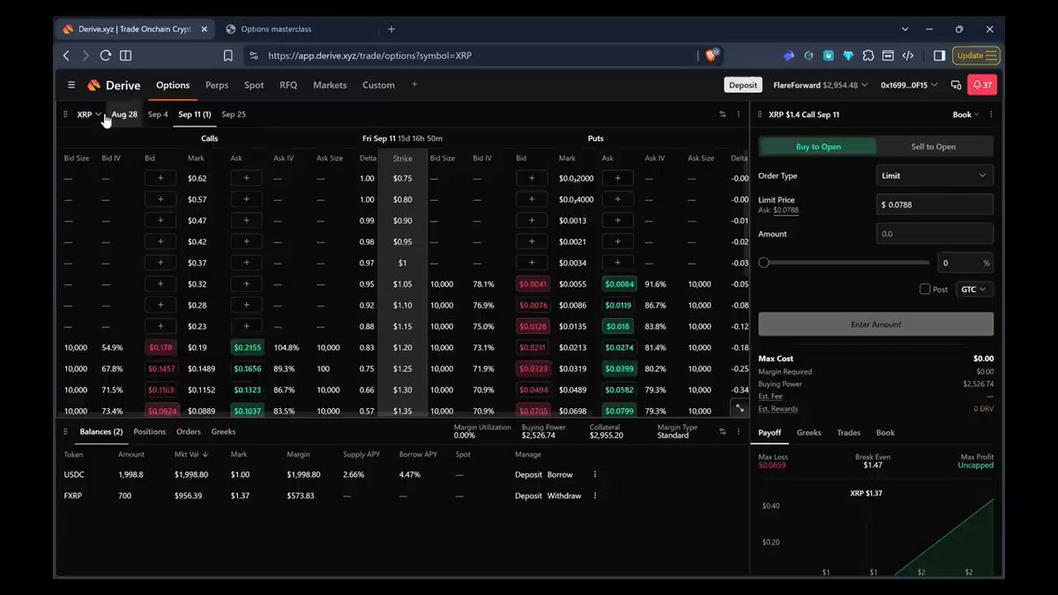Screen dimensions: 1058x595
Task: Click the amount percentage slider handle
Action: click(x=764, y=263)
